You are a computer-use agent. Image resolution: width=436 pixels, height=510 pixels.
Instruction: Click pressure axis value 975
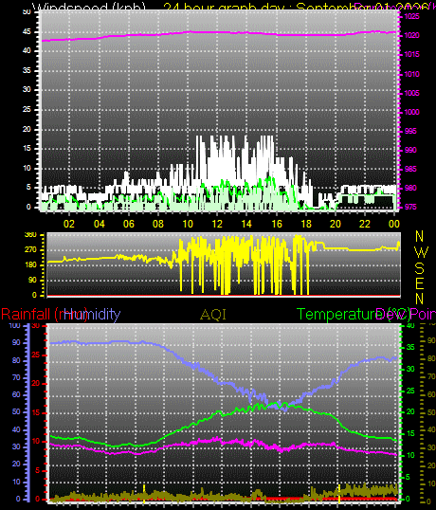410,207
